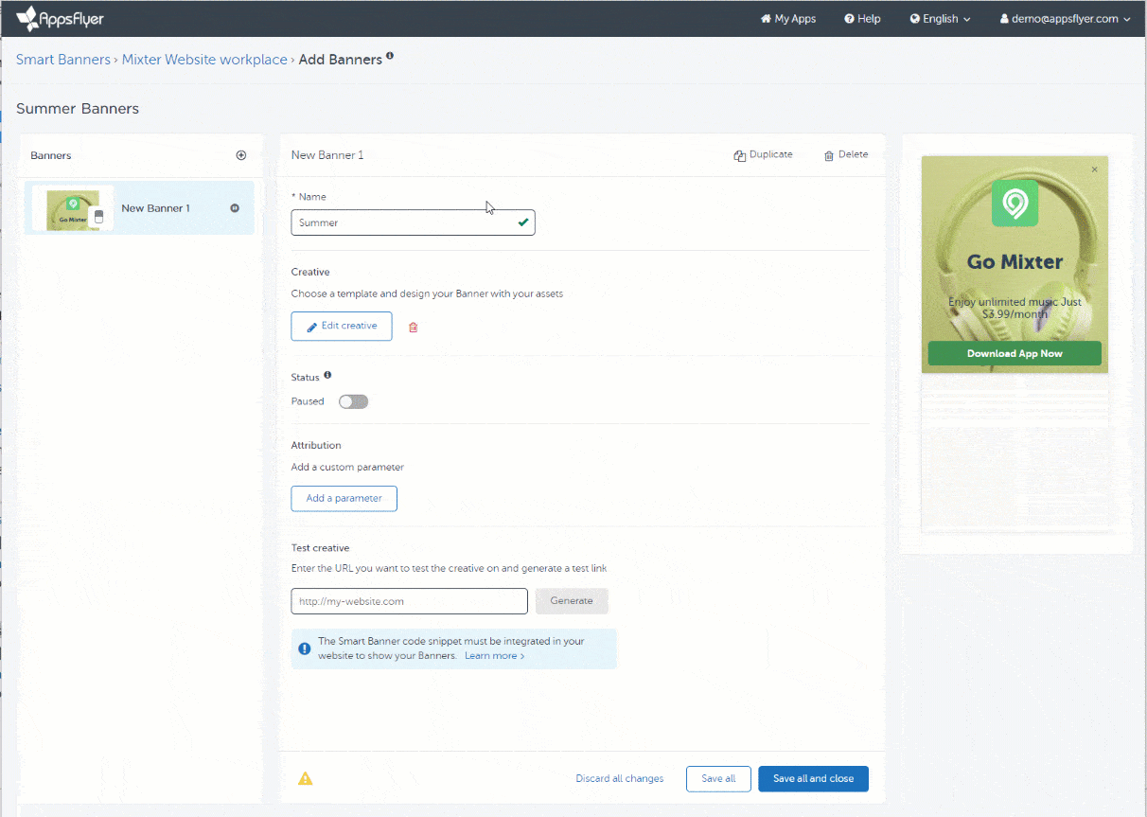The height and width of the screenshot is (817, 1147).
Task: Click the Duplicate banner action
Action: (763, 155)
